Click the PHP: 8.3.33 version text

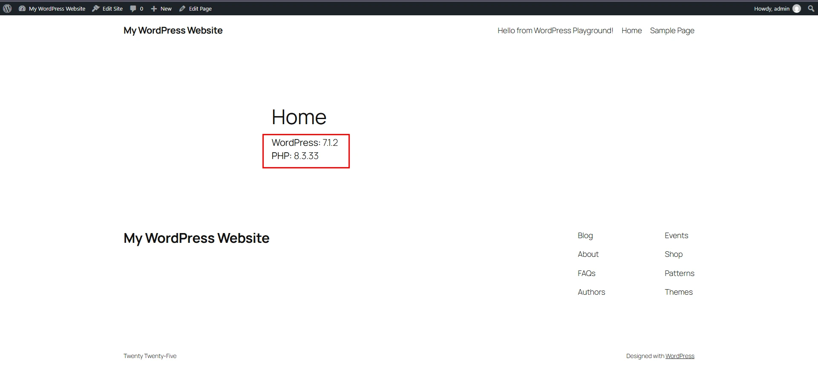tap(295, 156)
